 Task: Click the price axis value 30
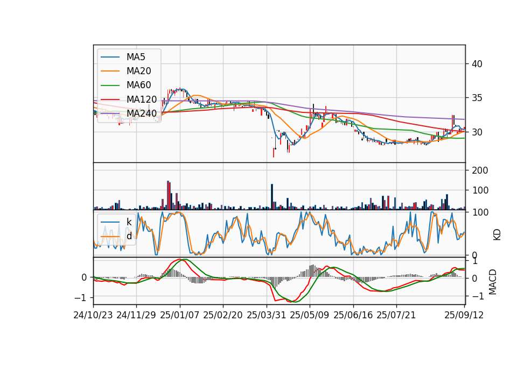coord(477,132)
